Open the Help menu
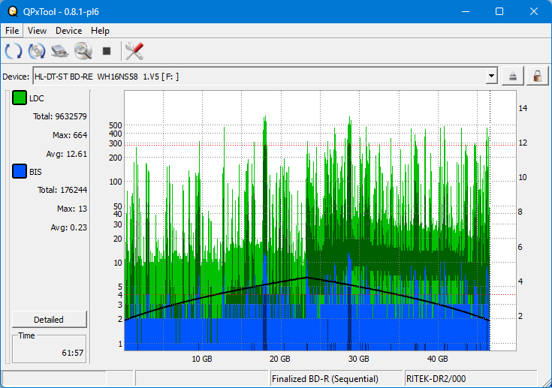The height and width of the screenshot is (388, 552). click(100, 31)
